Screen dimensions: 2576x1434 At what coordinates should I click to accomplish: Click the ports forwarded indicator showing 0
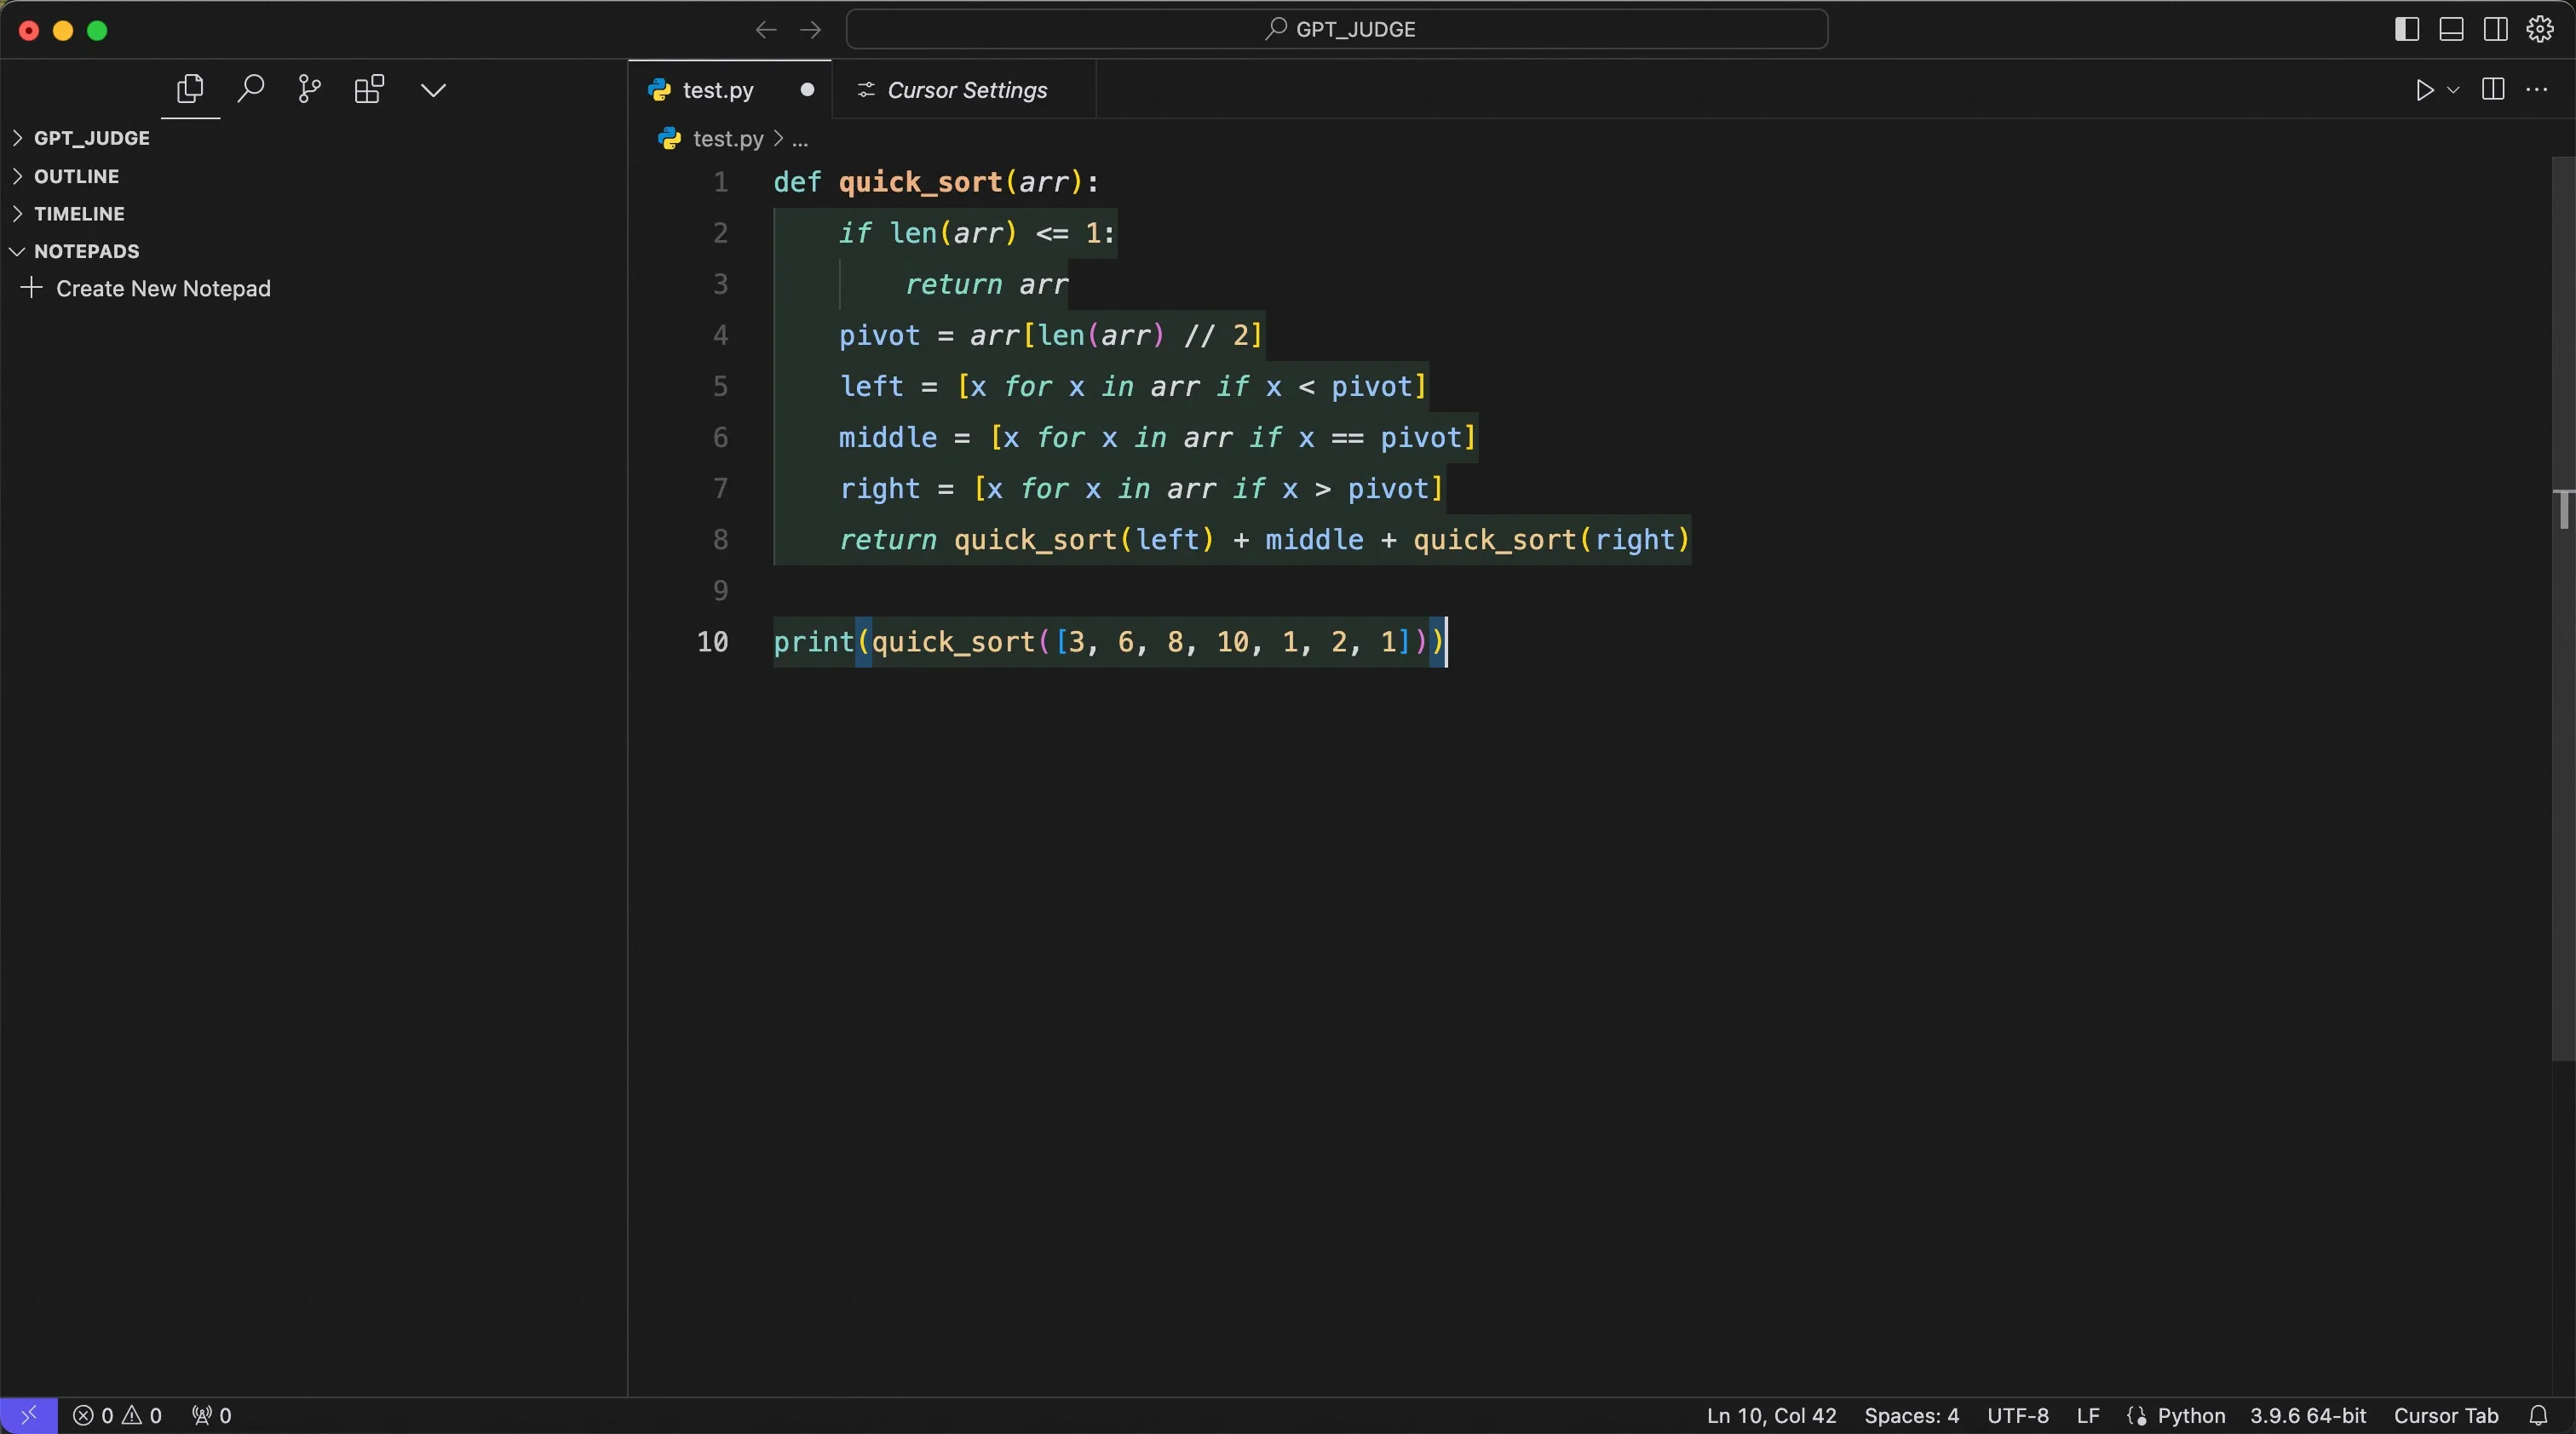212,1415
